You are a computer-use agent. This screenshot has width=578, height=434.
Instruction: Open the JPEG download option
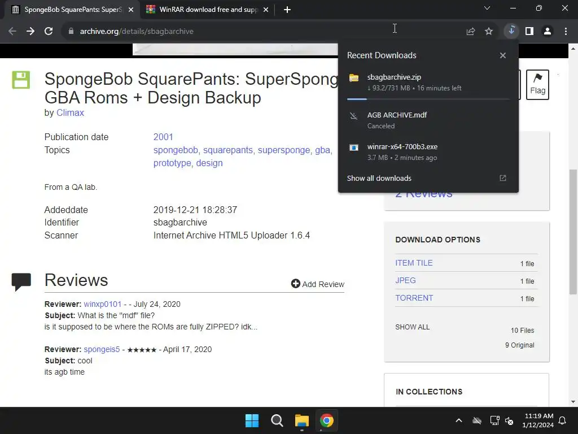click(405, 280)
